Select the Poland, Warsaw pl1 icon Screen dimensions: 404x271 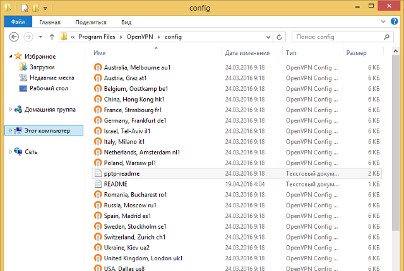pos(98,163)
